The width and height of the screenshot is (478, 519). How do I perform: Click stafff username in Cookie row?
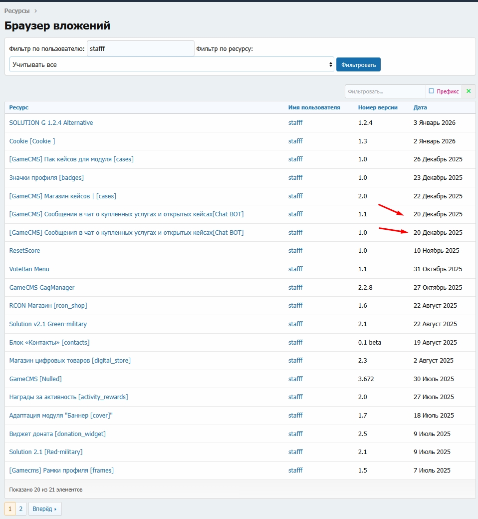(295, 141)
